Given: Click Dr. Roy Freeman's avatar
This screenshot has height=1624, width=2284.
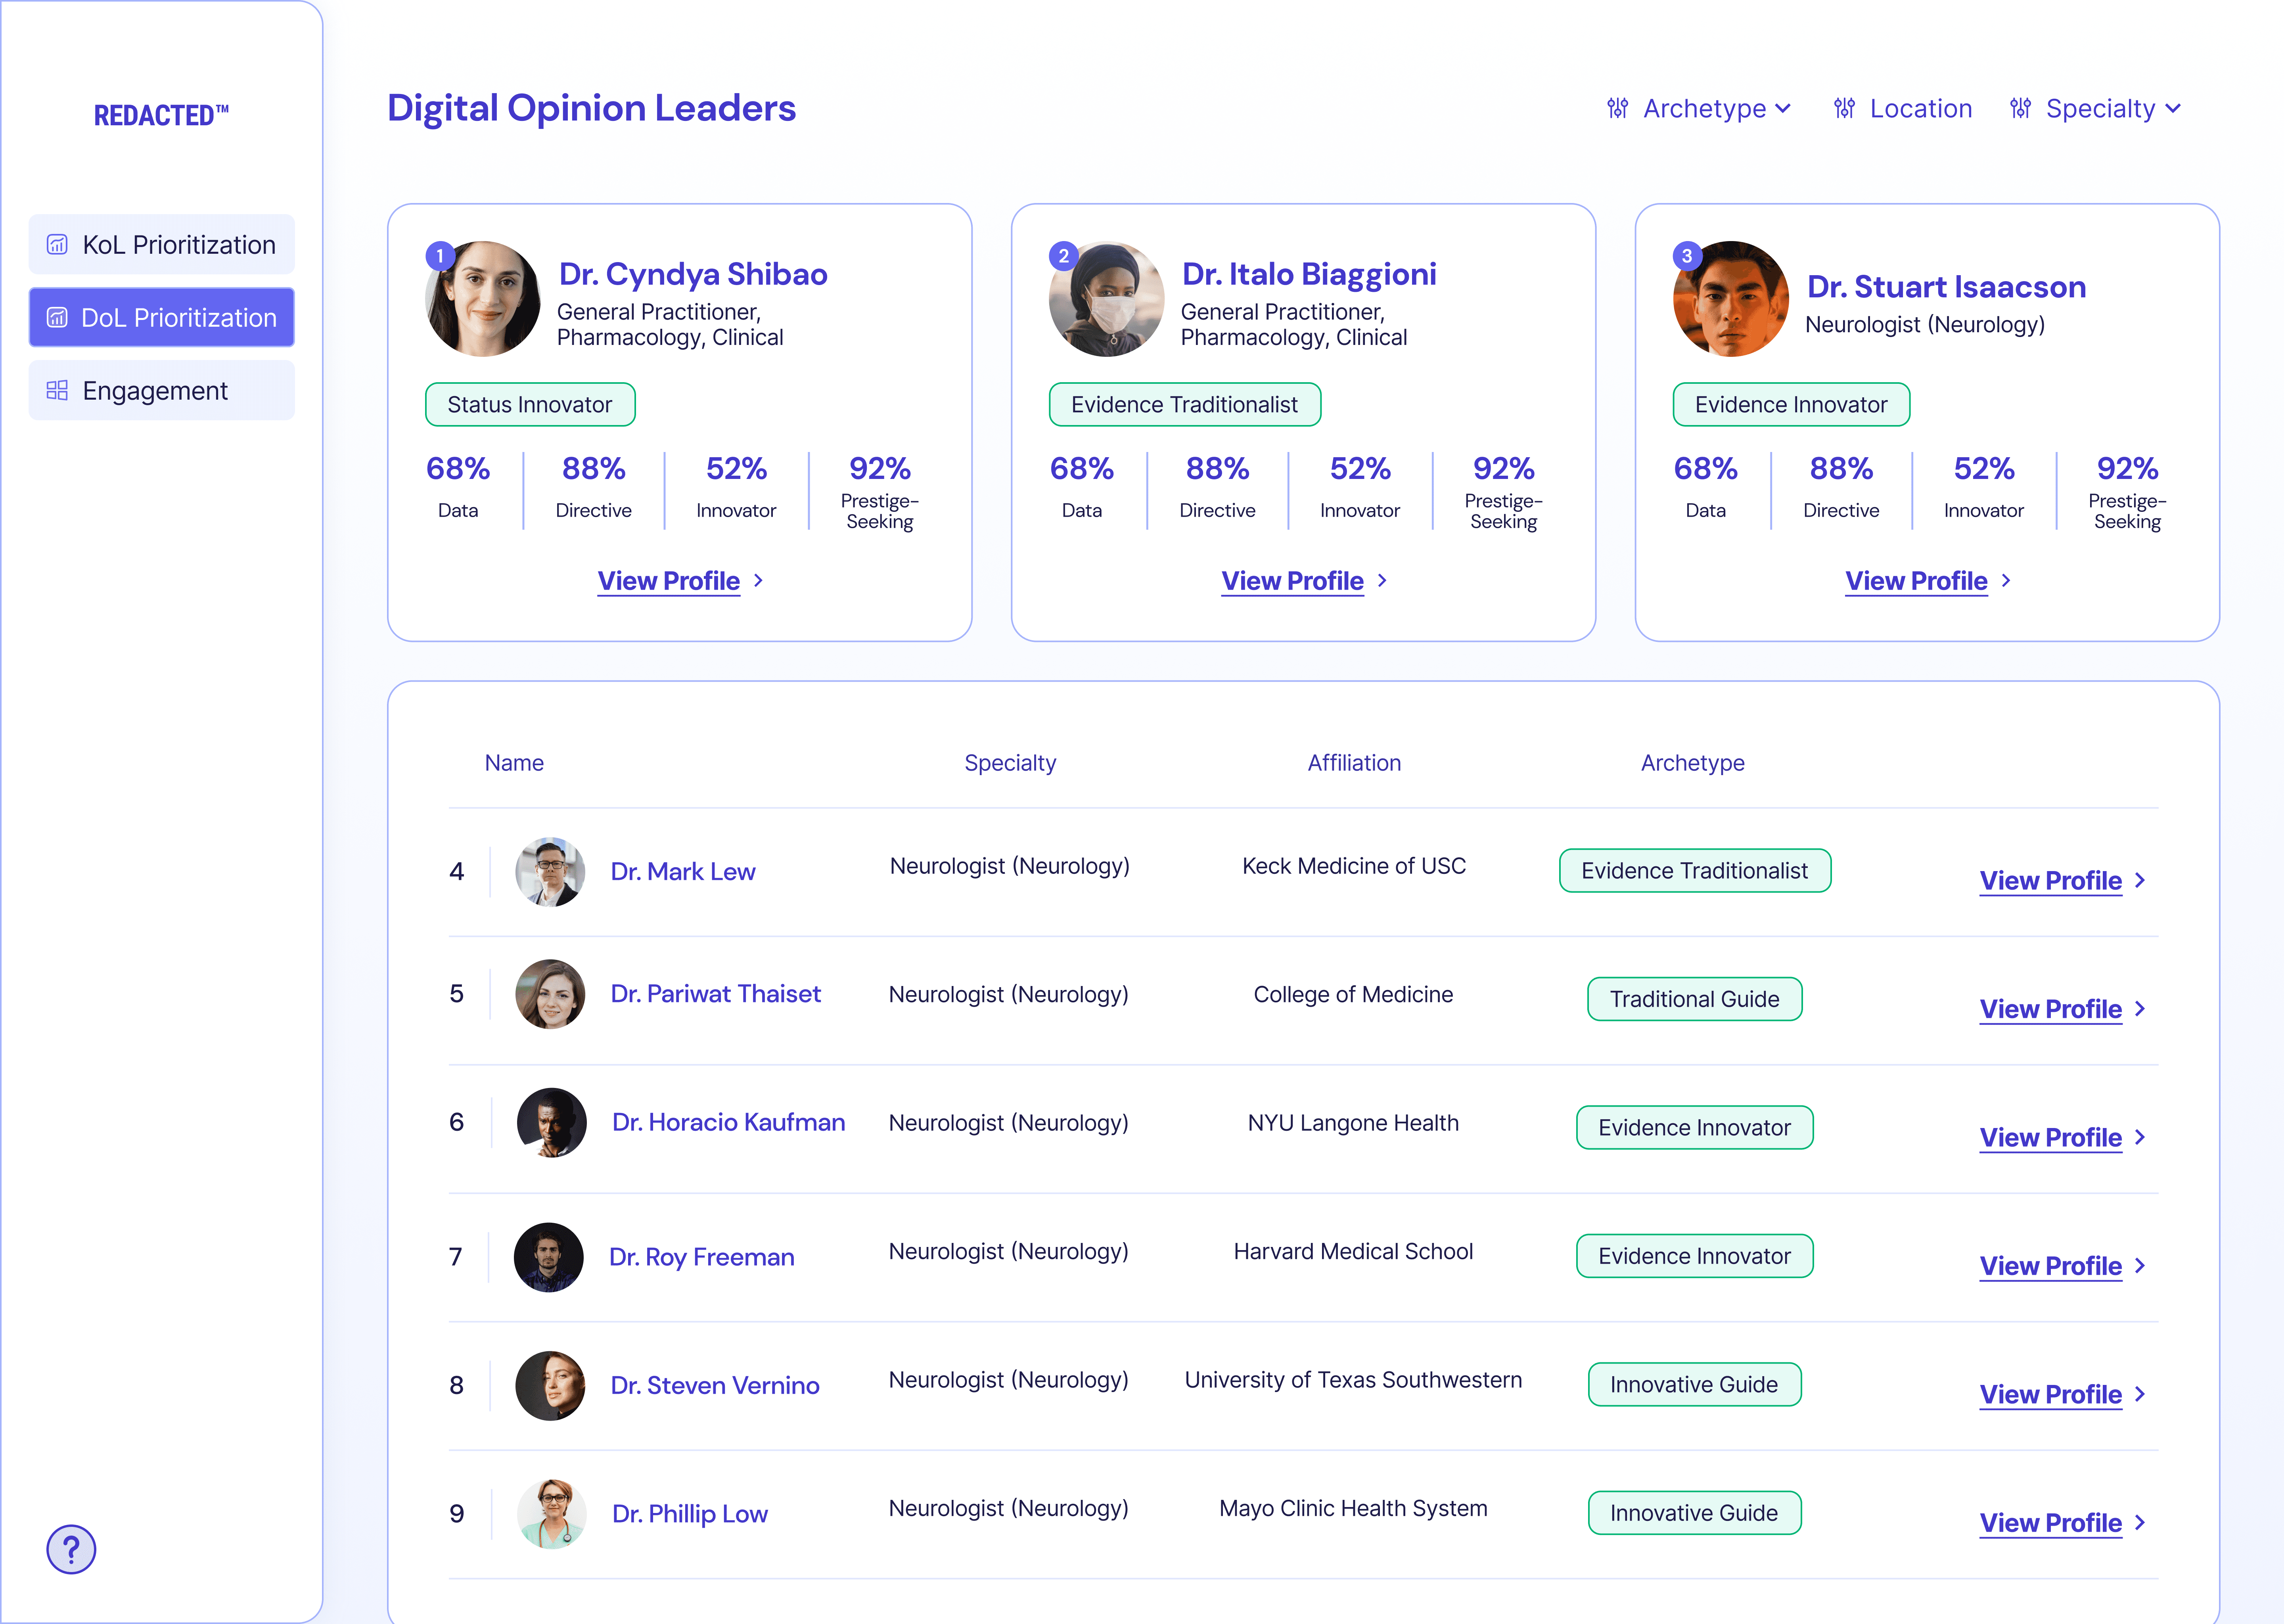Looking at the screenshot, I should (x=549, y=1257).
